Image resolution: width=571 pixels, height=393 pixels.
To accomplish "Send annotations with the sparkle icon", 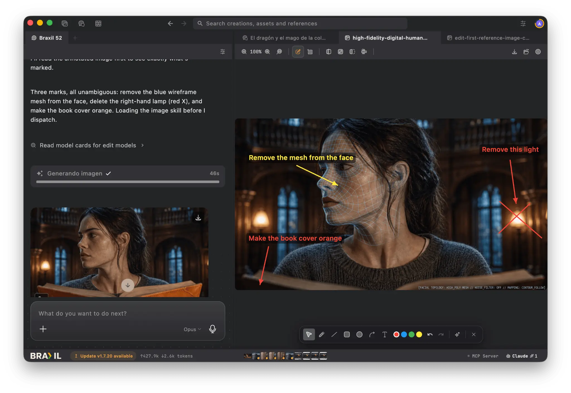I will [x=457, y=335].
